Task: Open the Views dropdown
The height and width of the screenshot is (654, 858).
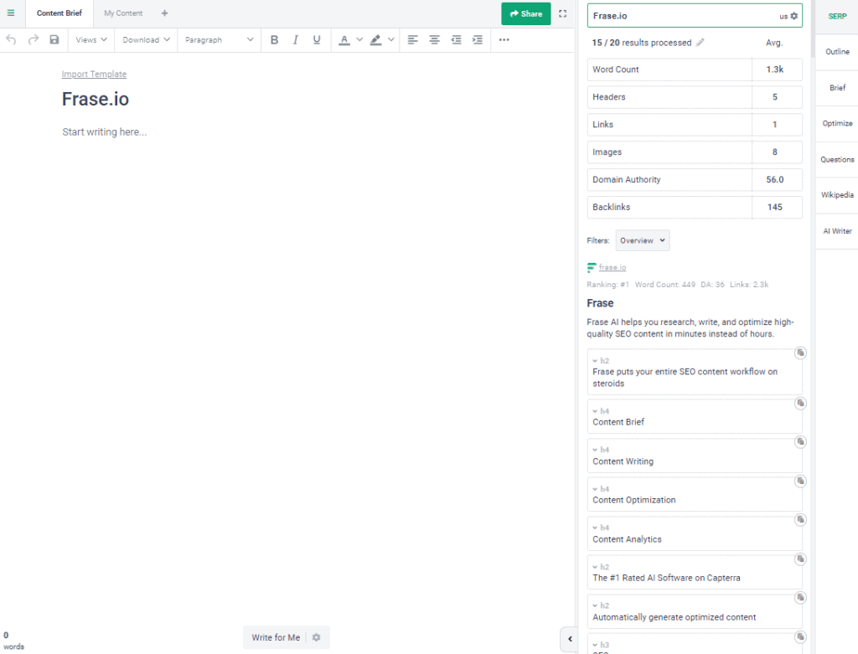Action: pyautogui.click(x=91, y=39)
